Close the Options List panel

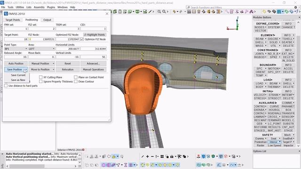tap(299, 151)
